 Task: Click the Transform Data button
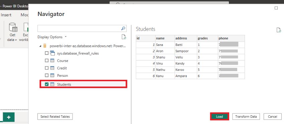pyautogui.click(x=246, y=117)
